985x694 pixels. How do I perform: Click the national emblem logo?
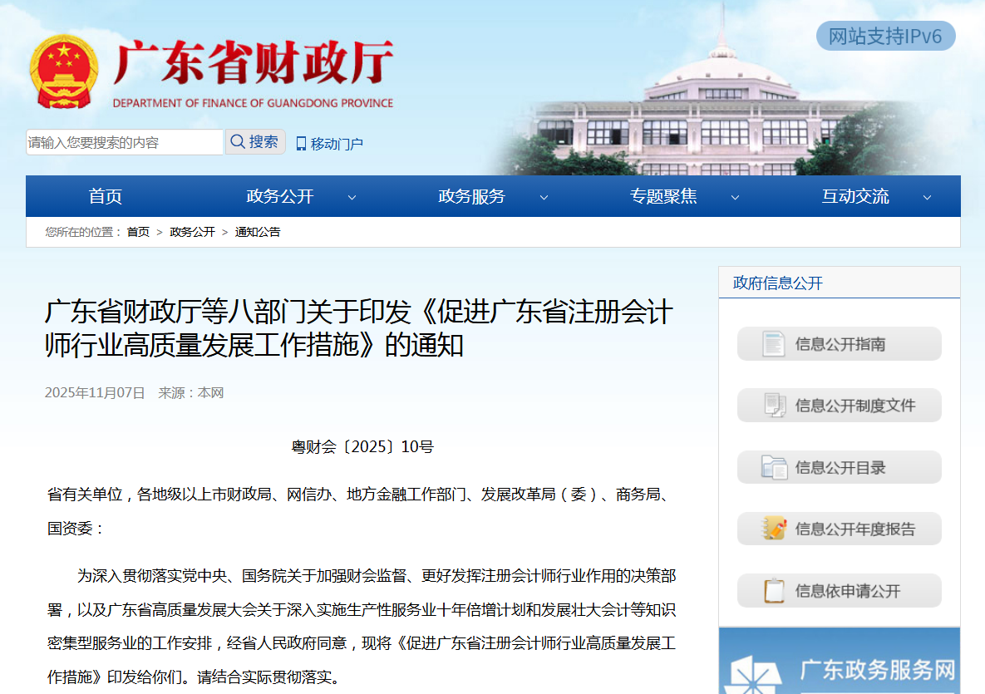pyautogui.click(x=63, y=72)
